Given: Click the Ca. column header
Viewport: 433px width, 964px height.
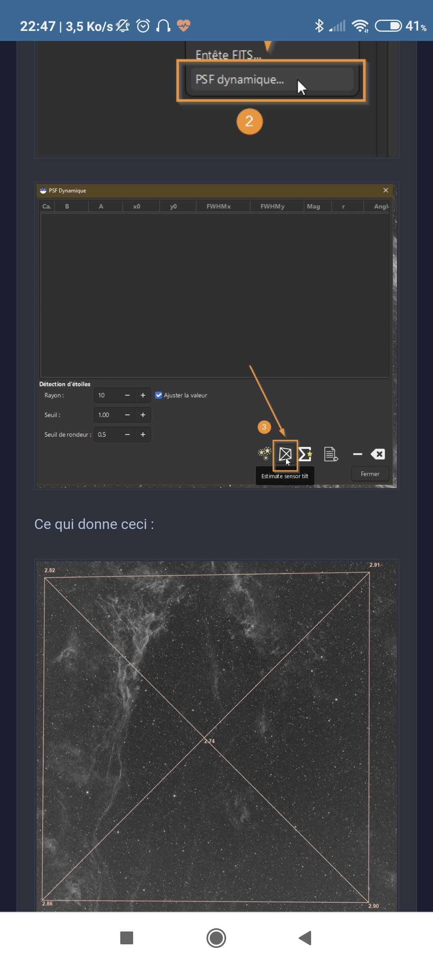Looking at the screenshot, I should pyautogui.click(x=47, y=206).
